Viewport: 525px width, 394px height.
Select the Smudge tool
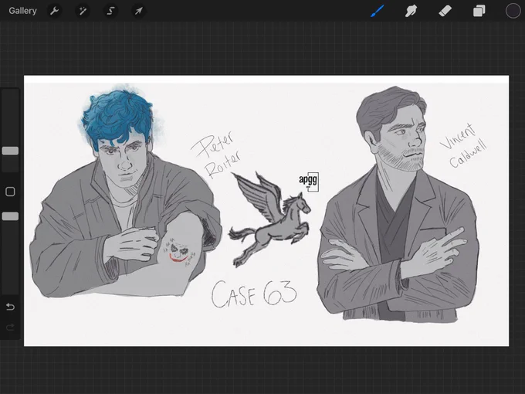(411, 11)
